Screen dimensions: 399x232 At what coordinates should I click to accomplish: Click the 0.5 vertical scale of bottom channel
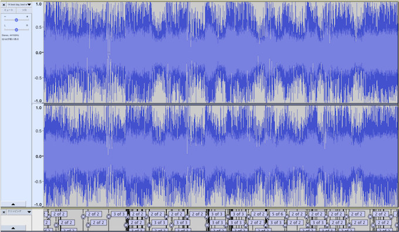pos(38,131)
